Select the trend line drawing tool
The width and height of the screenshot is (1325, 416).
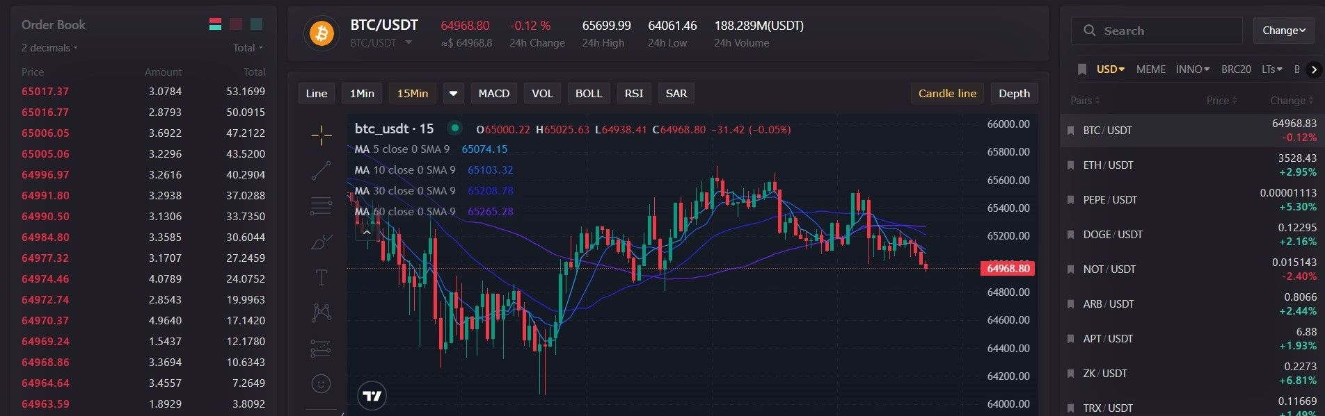tap(321, 170)
